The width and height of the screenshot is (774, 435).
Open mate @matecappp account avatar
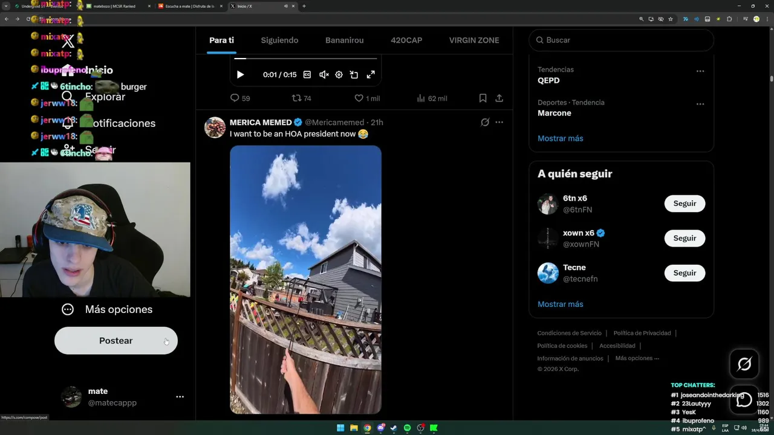71,397
